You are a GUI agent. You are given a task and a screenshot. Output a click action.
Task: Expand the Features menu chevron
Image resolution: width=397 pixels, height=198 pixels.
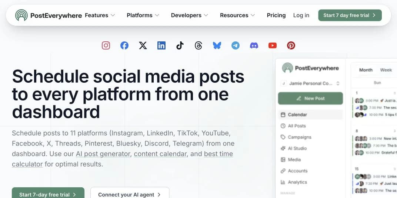113,15
